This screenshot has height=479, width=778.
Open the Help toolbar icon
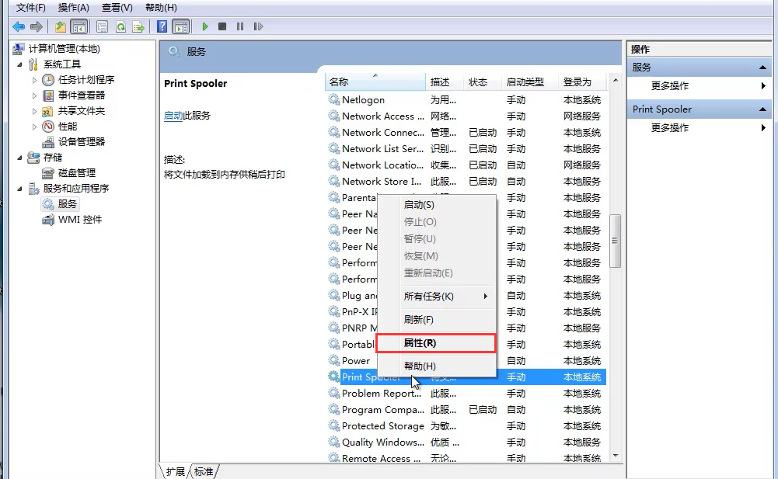coord(162,26)
